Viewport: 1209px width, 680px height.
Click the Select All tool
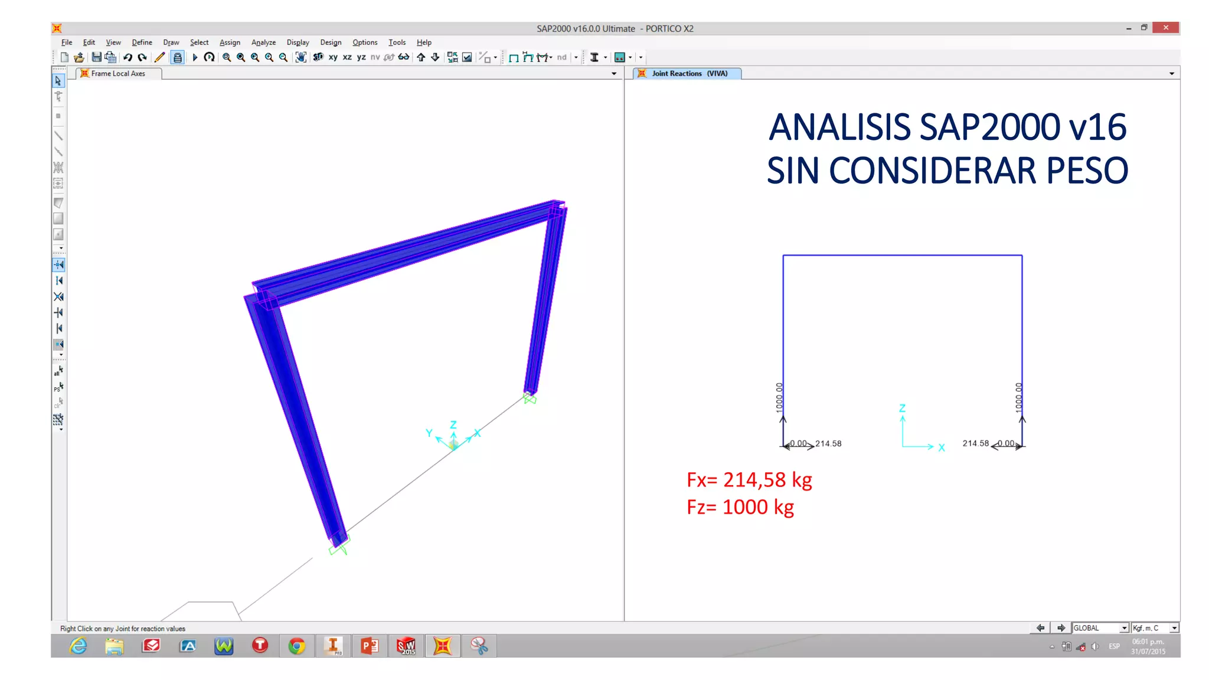pos(58,371)
